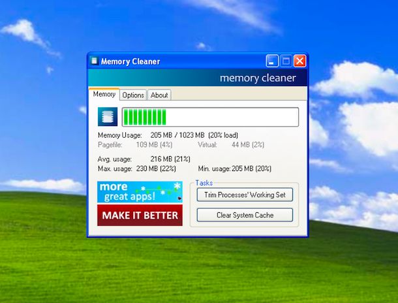Select the Memory tab
The width and height of the screenshot is (398, 303).
pyautogui.click(x=104, y=94)
